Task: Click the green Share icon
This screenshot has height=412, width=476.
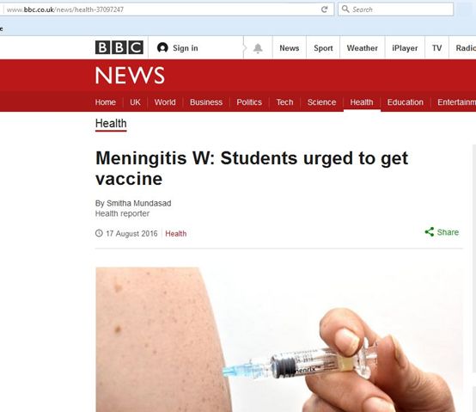Action: point(430,232)
